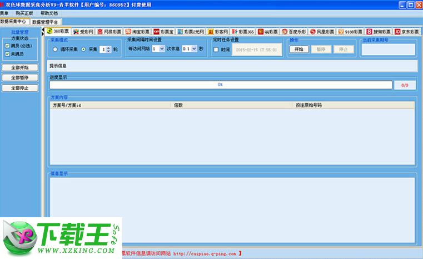Click the 全部暂停 button
423x259 pixels.
(20, 78)
